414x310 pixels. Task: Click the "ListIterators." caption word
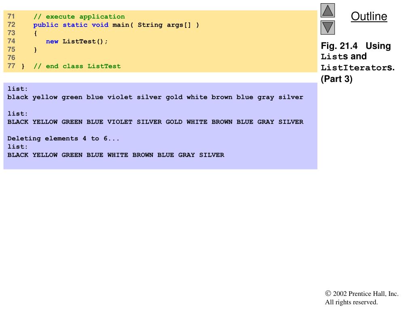point(358,68)
